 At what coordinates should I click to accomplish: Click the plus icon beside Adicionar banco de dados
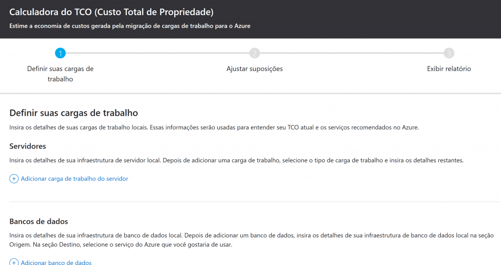14,263
